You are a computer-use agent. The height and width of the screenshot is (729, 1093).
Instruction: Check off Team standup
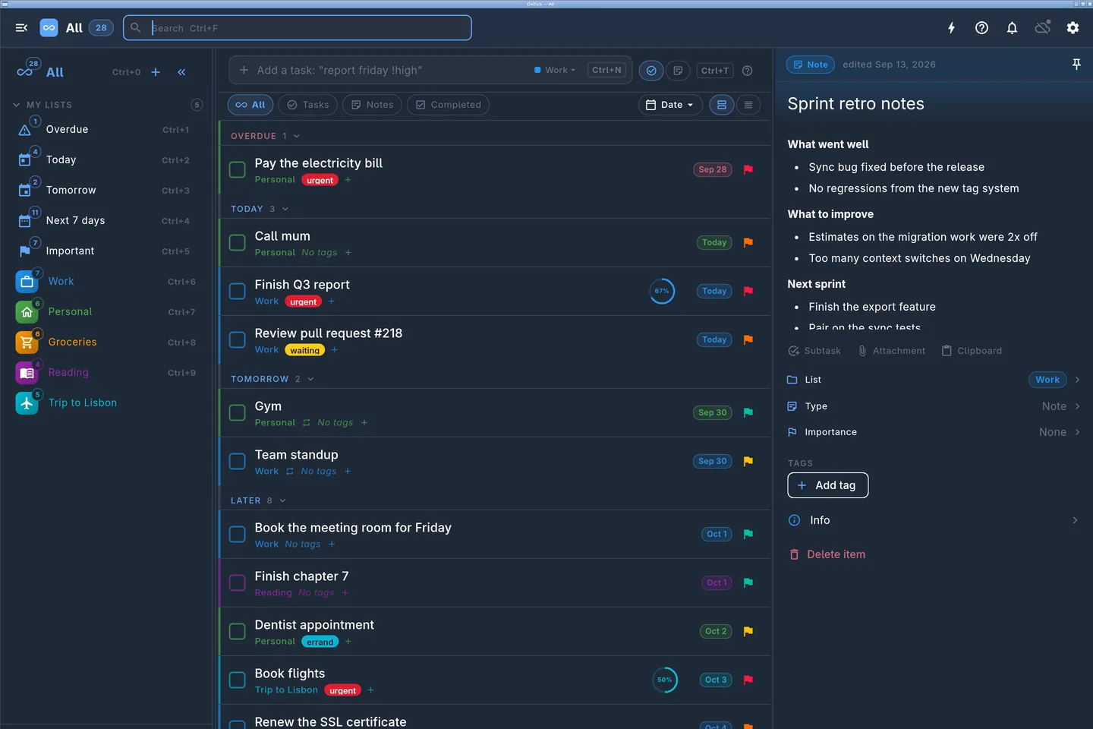point(238,461)
